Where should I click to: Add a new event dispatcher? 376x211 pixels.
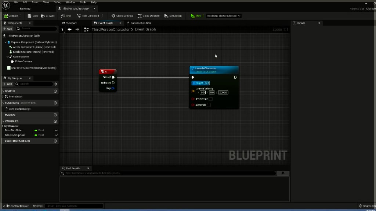point(55,141)
